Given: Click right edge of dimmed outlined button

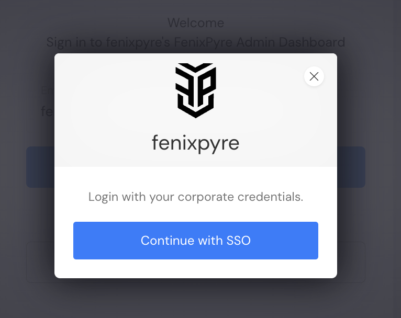Looking at the screenshot, I should [351, 263].
